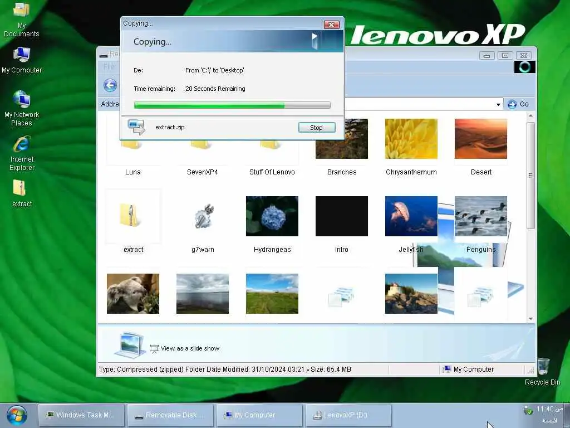This screenshot has height=428, width=570.
Task: Click the From 'C:\' to 'Desktop' text
Action: (214, 70)
